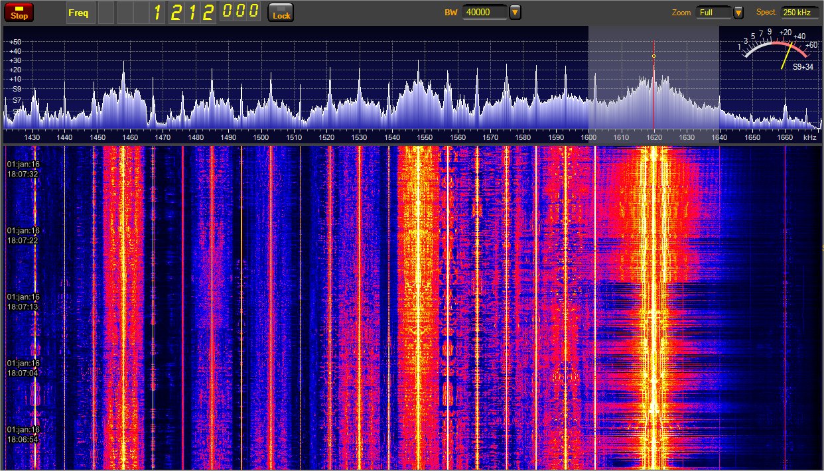
Task: Click the 18:07:32 waterfall timestamp
Action: (x=23, y=174)
